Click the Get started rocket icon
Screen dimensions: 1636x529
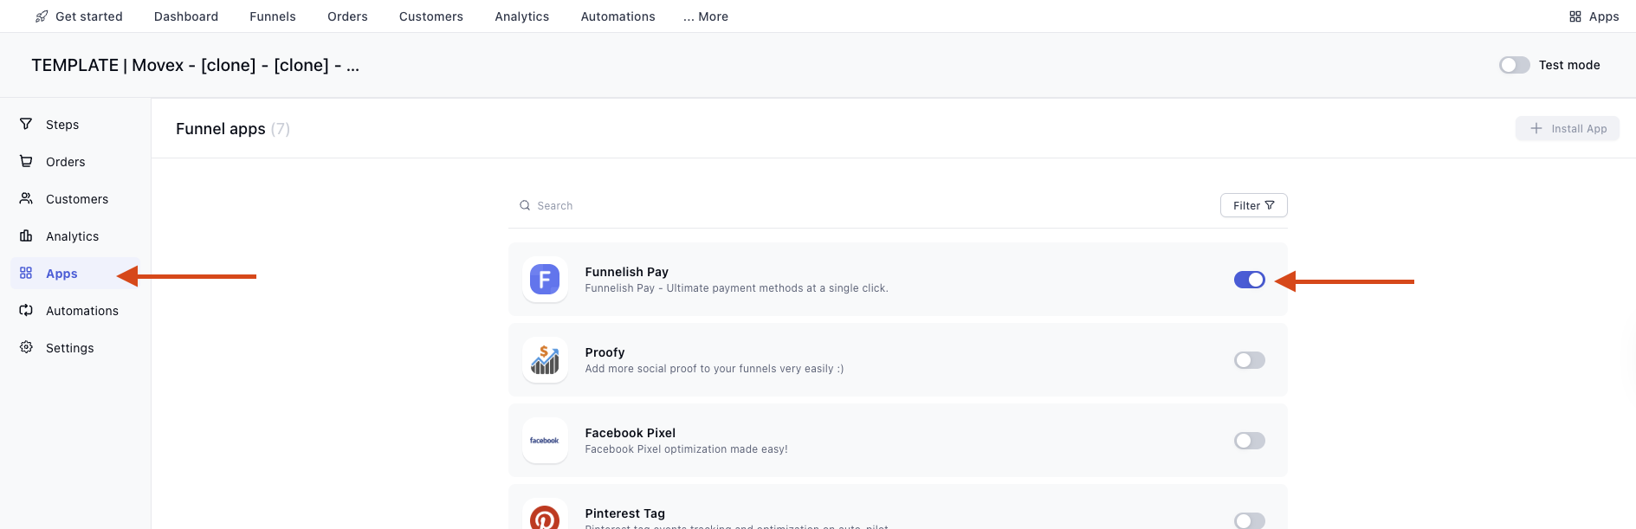click(x=42, y=16)
